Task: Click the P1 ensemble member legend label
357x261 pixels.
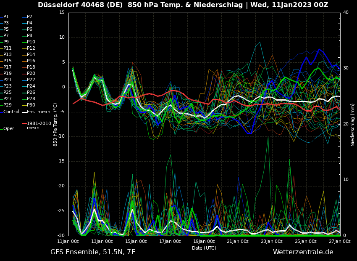Action: (6, 17)
